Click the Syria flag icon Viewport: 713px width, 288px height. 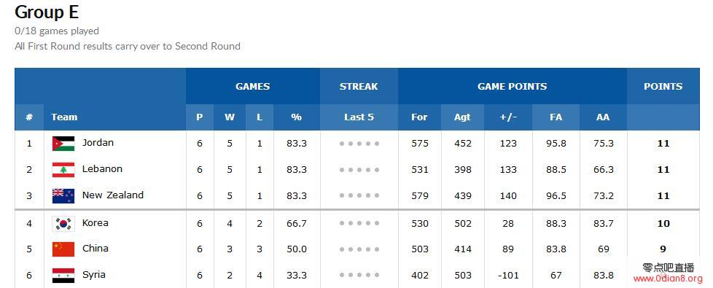point(63,276)
